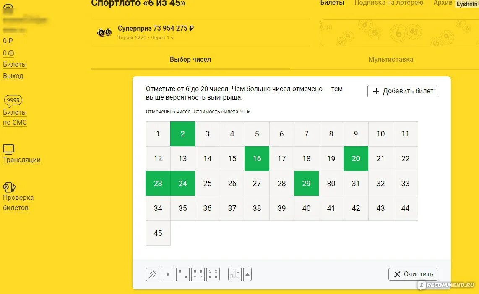This screenshot has width=479, height=294.
Task: Select number 11 cell
Action: (x=405, y=134)
